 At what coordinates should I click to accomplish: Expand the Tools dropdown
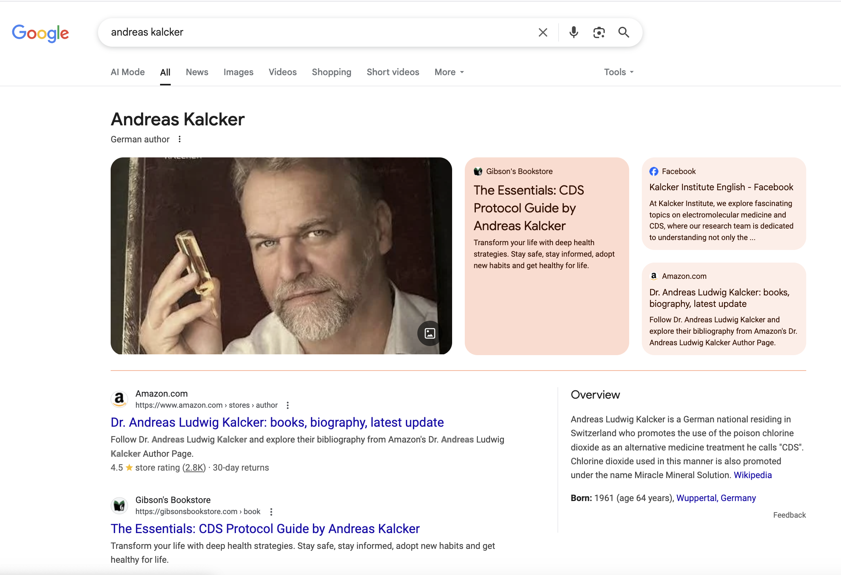(618, 72)
